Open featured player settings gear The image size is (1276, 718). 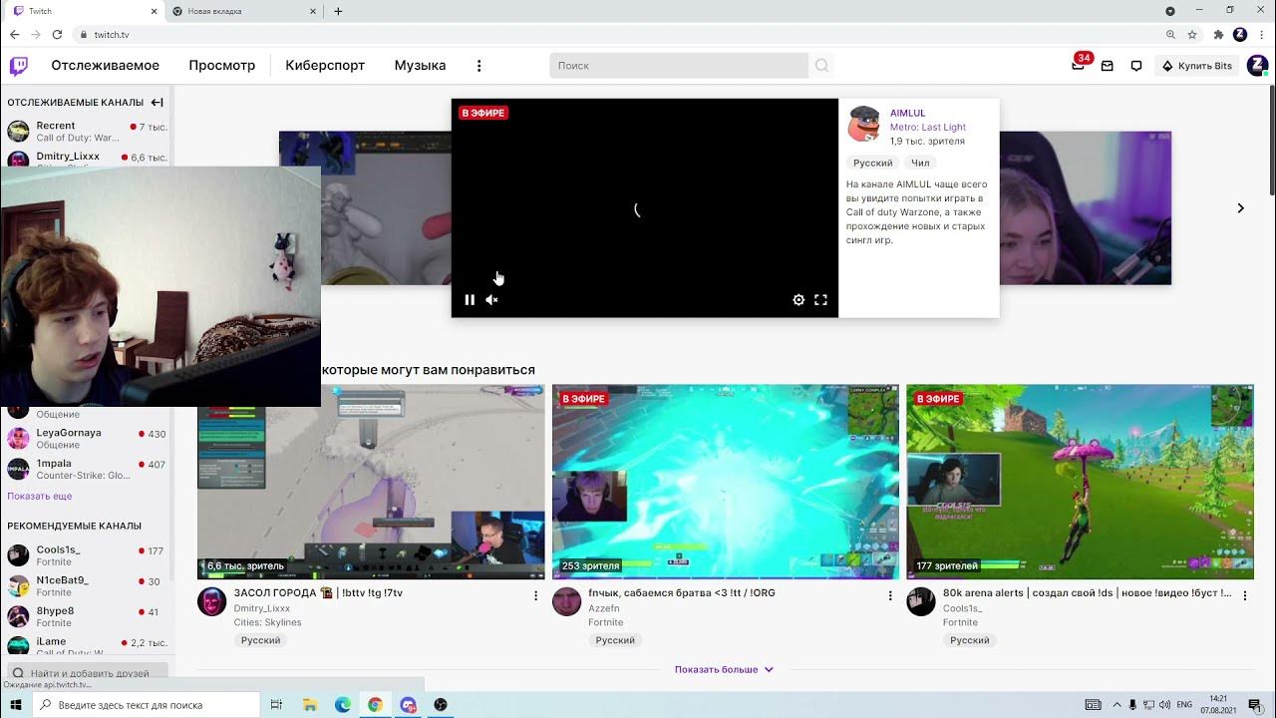pyautogui.click(x=798, y=299)
